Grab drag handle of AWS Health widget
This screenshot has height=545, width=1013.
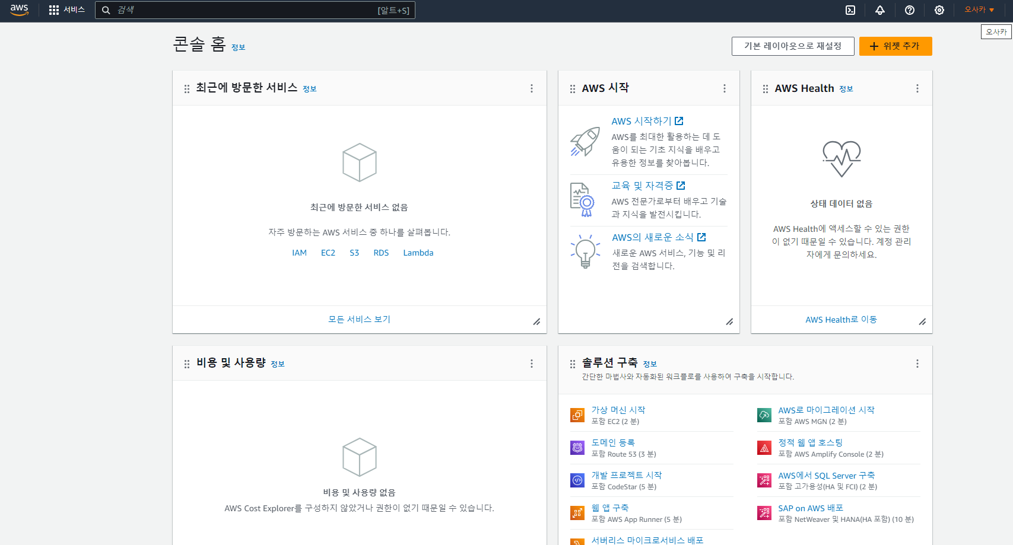pyautogui.click(x=766, y=88)
